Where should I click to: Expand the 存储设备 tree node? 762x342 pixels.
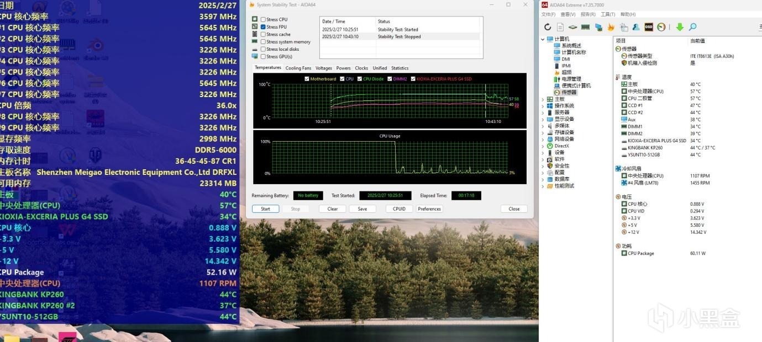coord(543,132)
